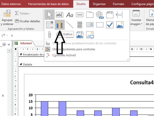Select the Detalle section bar

click(86, 65)
